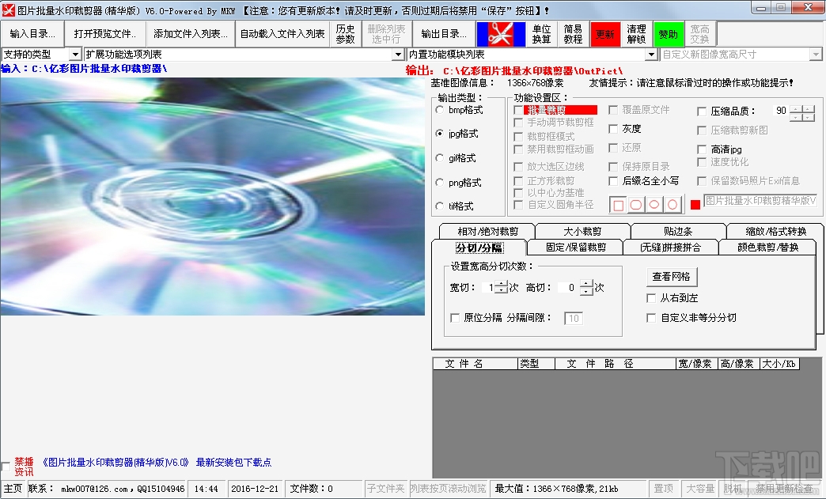Image resolution: width=826 pixels, height=499 pixels.
Task: Enable 原位分隔 checkbox
Action: [455, 318]
